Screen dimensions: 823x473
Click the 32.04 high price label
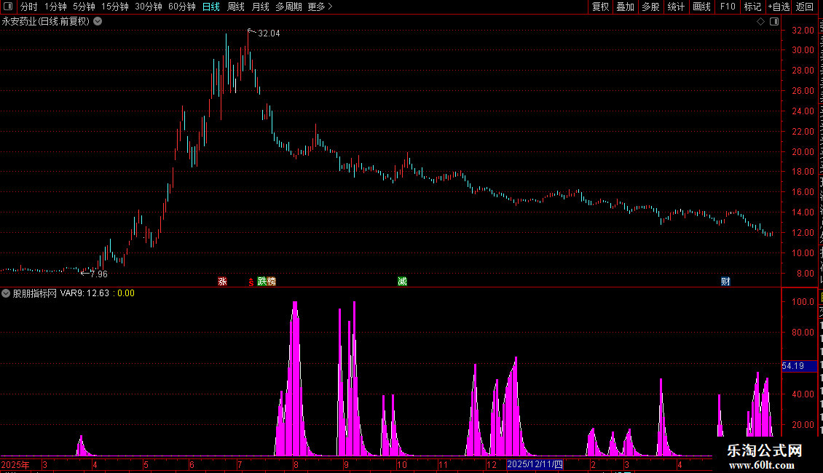(269, 33)
